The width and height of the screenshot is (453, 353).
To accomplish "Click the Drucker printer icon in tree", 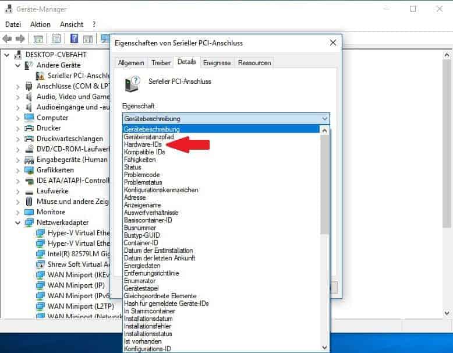I will tap(29, 128).
